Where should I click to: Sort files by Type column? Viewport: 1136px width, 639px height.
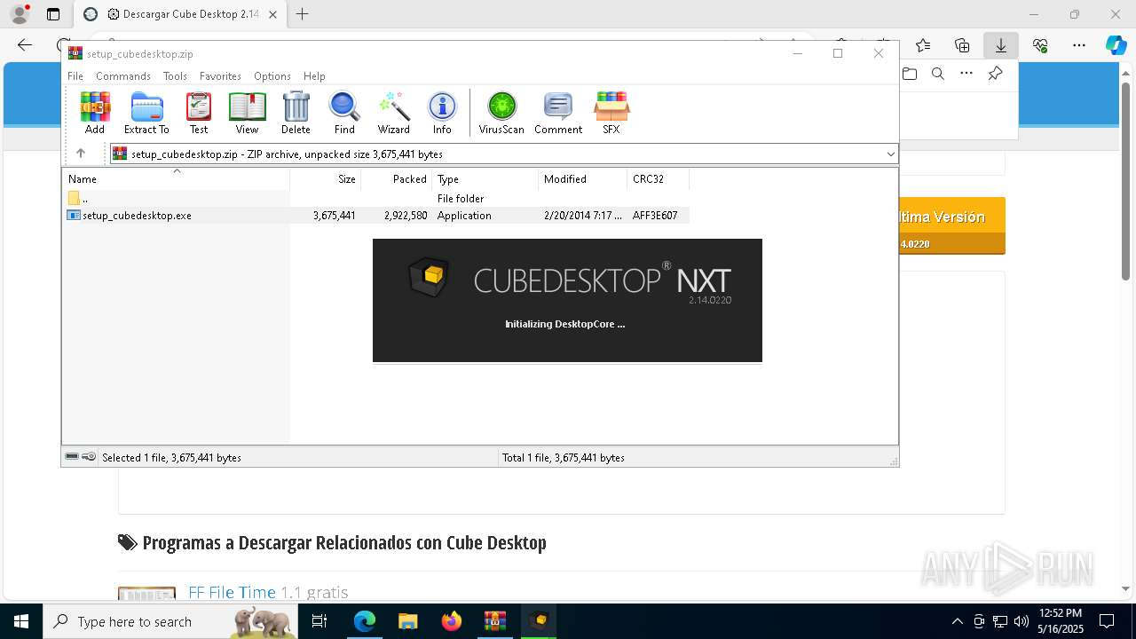(x=485, y=178)
